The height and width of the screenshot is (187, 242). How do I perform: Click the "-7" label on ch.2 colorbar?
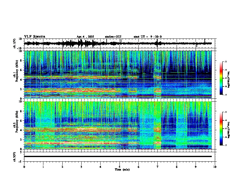pyautogui.click(x=225, y=145)
